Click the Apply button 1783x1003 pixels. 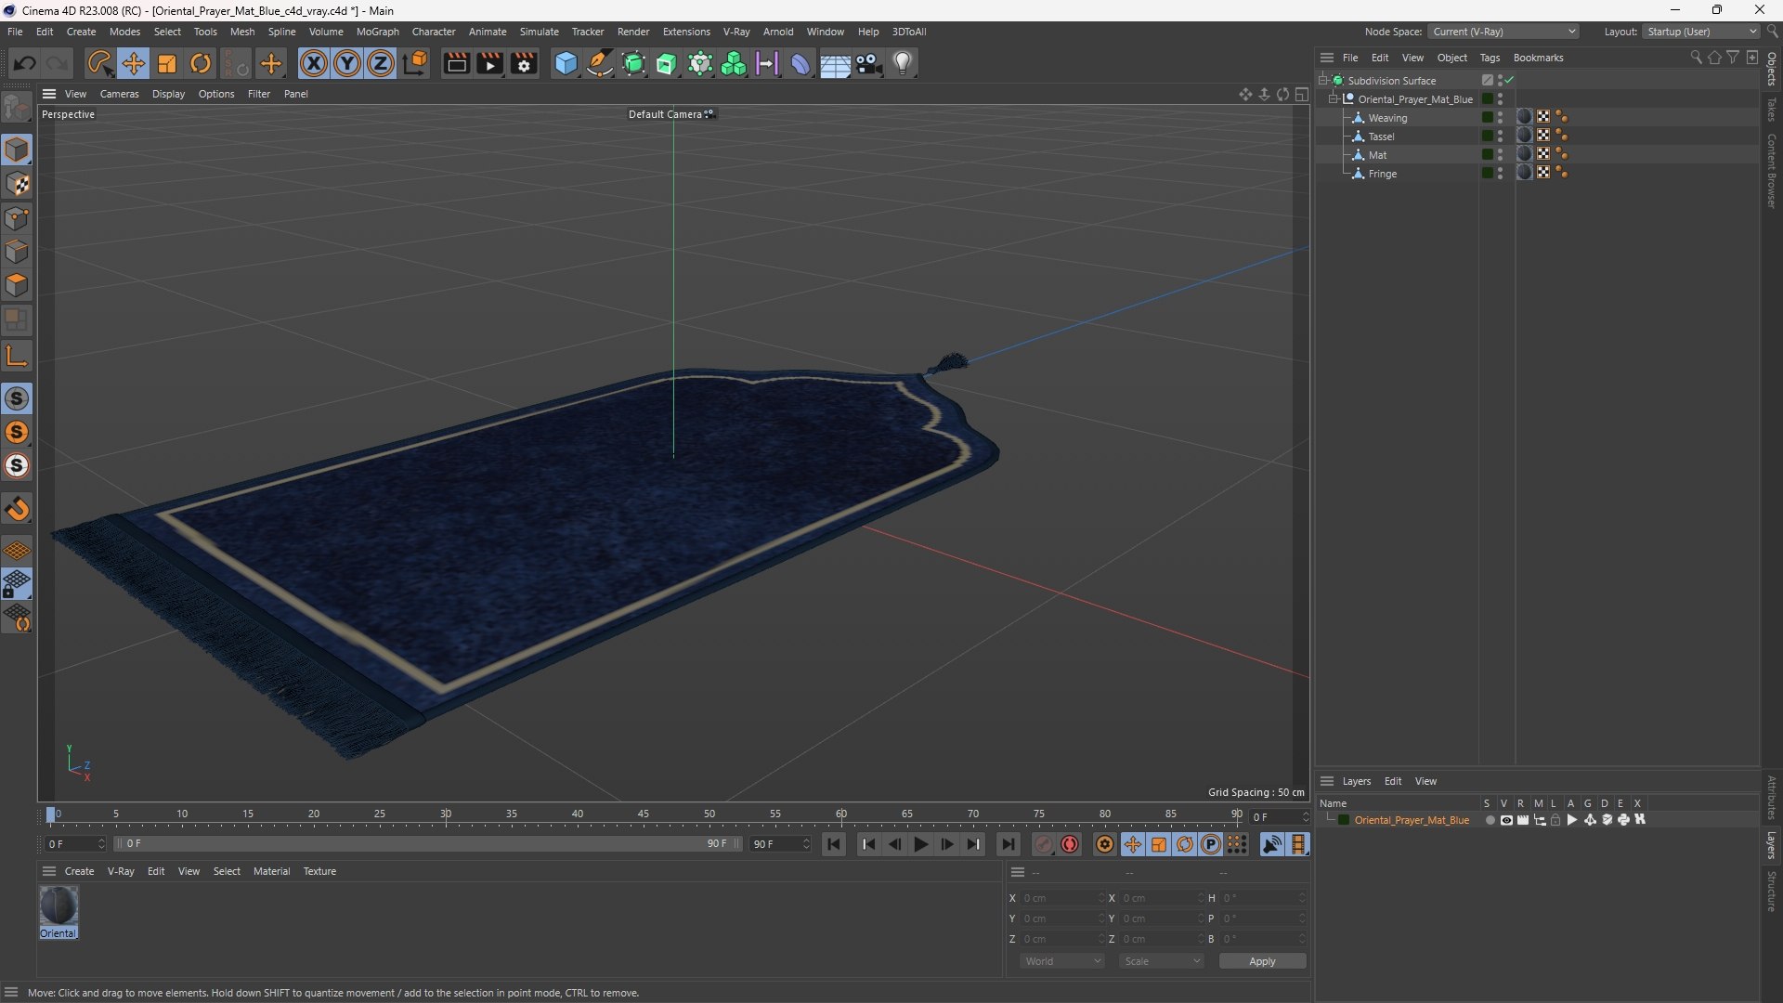coord(1262,961)
